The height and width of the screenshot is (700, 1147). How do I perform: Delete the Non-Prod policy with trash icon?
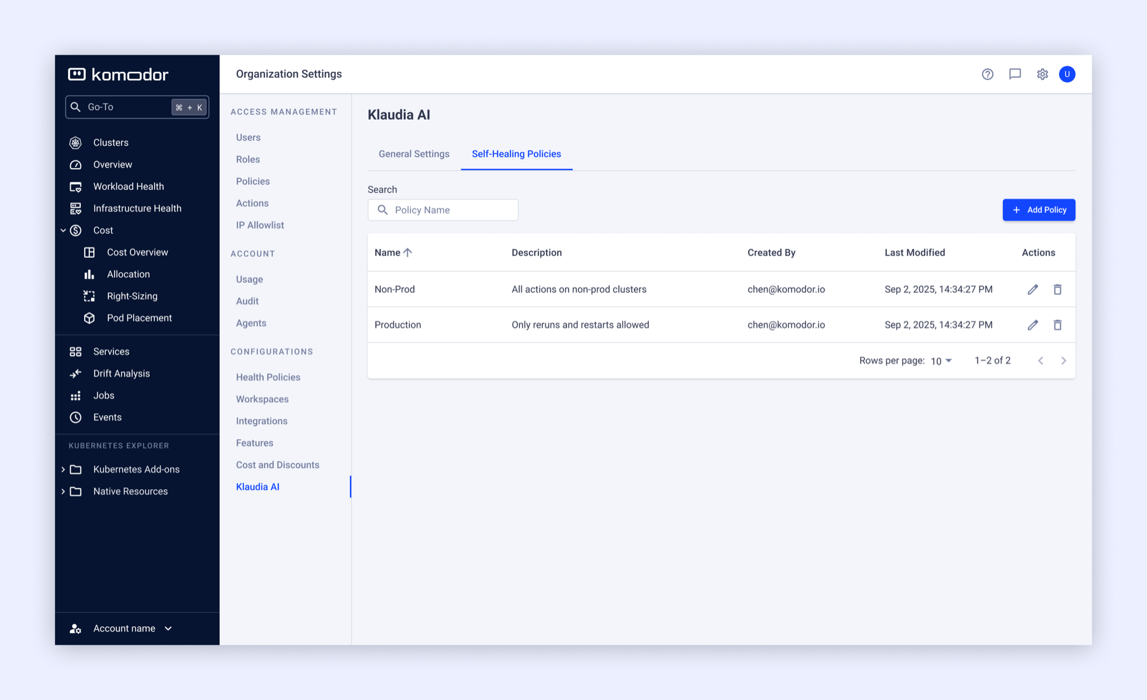(1057, 289)
